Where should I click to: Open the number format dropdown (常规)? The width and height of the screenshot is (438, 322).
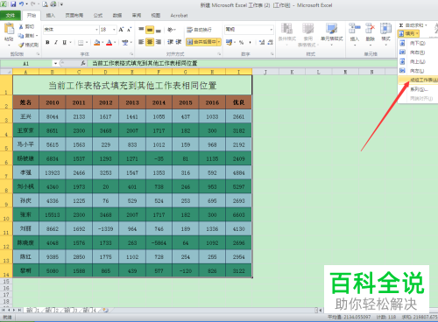[x=271, y=30]
